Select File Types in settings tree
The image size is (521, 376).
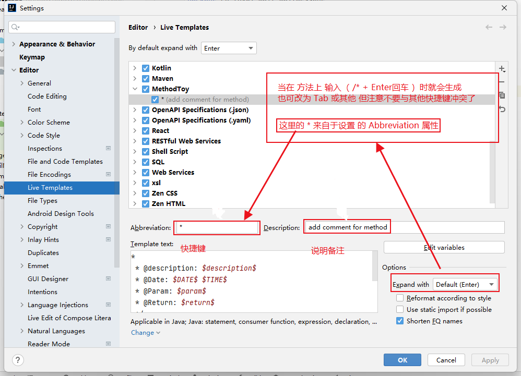[x=42, y=201]
